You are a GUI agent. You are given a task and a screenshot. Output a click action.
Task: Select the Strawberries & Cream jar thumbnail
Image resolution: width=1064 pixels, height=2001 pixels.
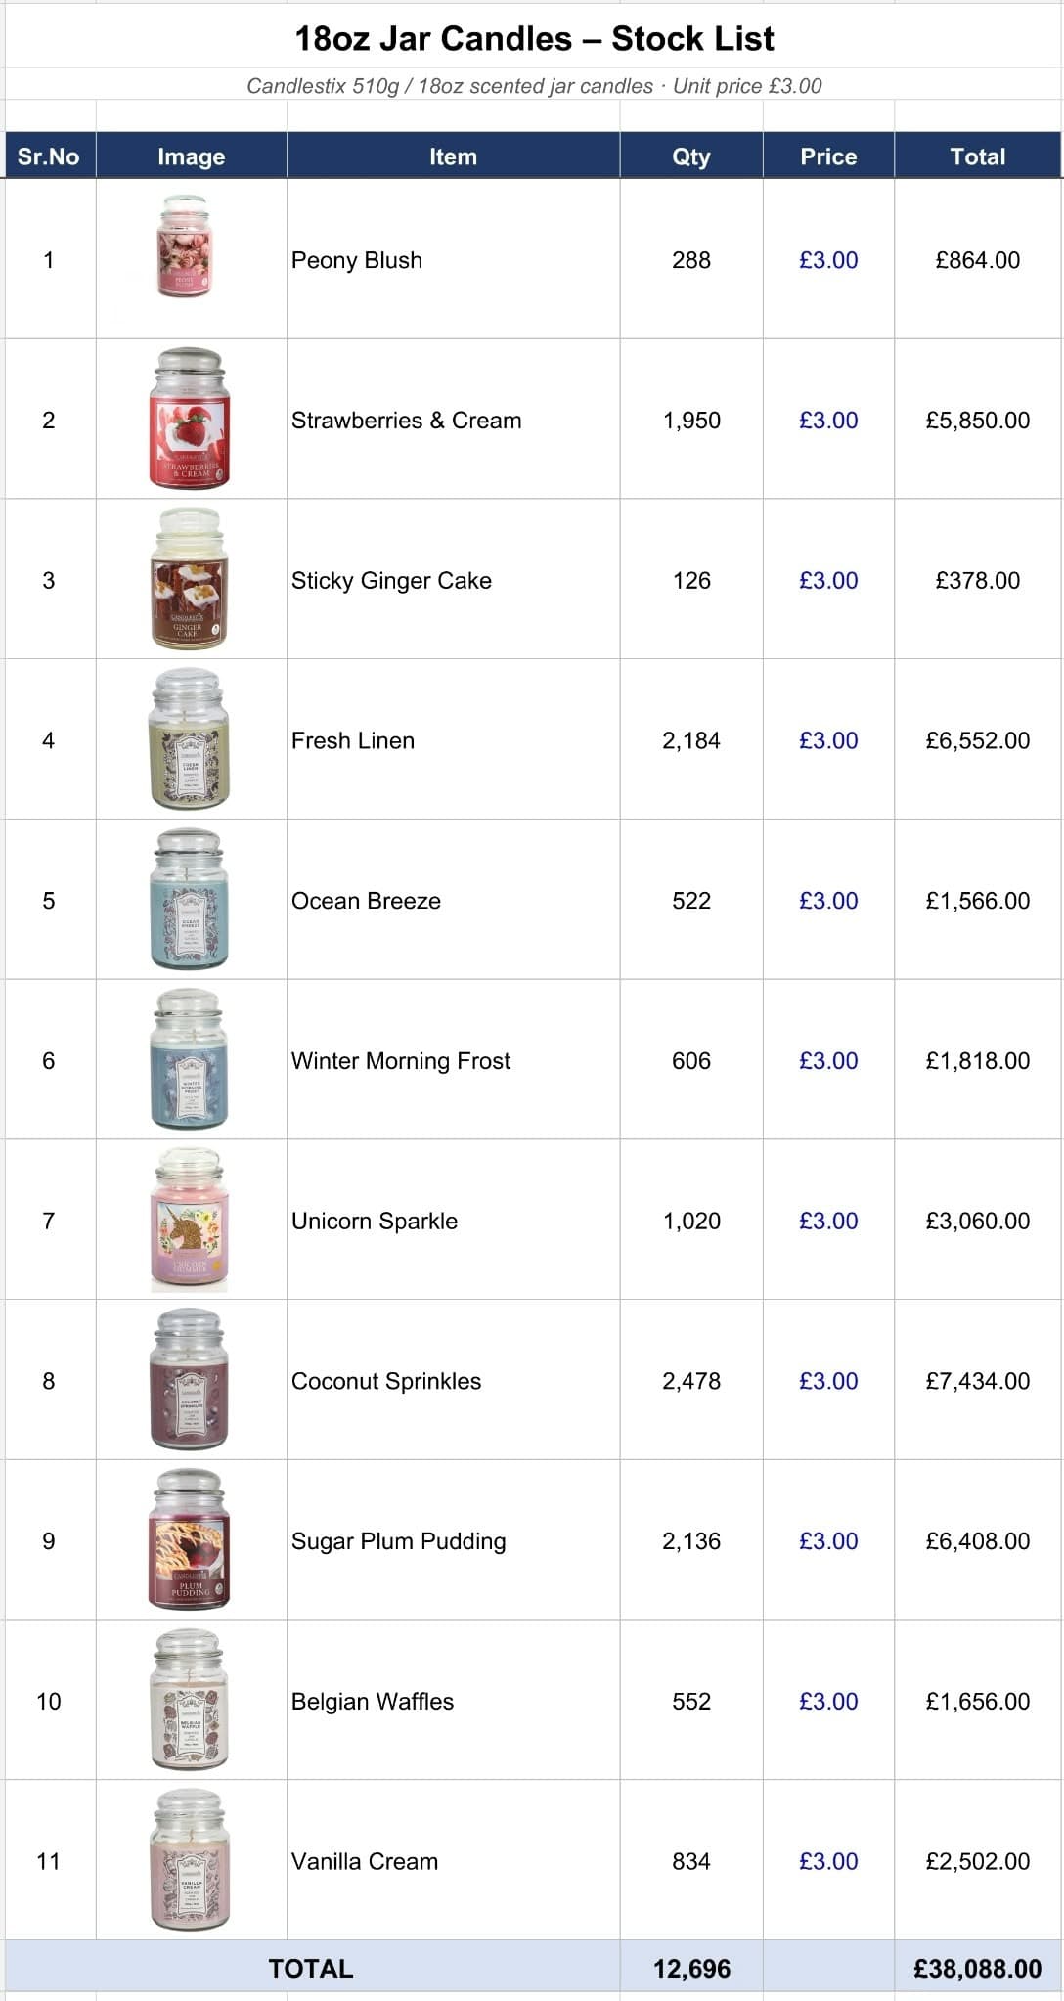click(x=190, y=418)
